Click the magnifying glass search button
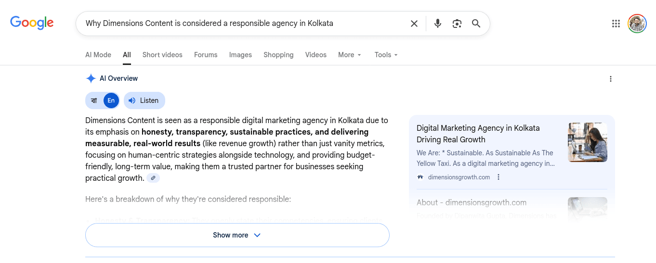Image resolution: width=656 pixels, height=263 pixels. (x=476, y=24)
